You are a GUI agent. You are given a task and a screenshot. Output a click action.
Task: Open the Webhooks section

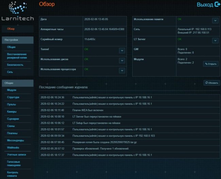tap(13, 147)
